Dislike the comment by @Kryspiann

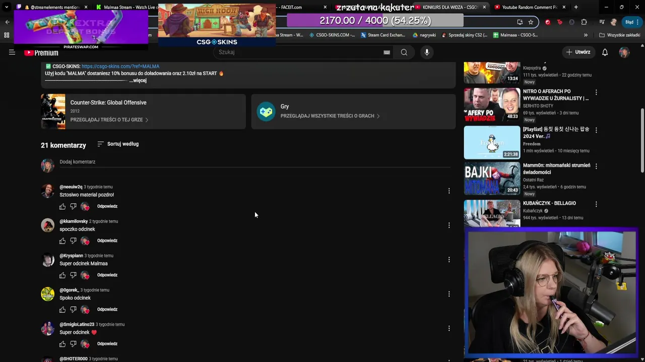[x=73, y=276]
